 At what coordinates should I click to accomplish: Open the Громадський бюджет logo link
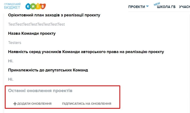point(12,6)
